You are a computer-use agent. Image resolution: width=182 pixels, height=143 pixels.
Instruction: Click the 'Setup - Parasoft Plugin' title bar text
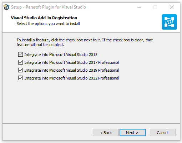coord(49,7)
